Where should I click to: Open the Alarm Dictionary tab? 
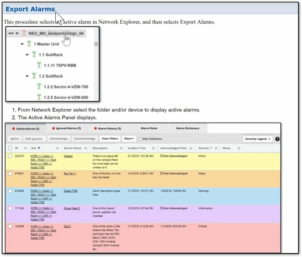click(x=188, y=128)
